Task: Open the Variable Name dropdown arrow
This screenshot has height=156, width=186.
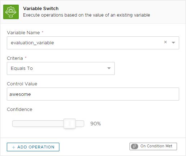Action: click(x=173, y=43)
